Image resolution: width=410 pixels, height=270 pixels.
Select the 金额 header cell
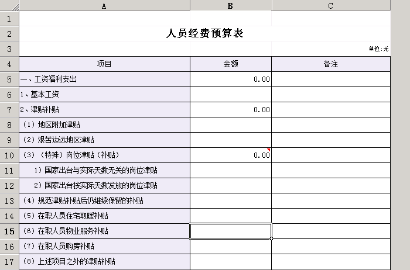tap(231, 64)
